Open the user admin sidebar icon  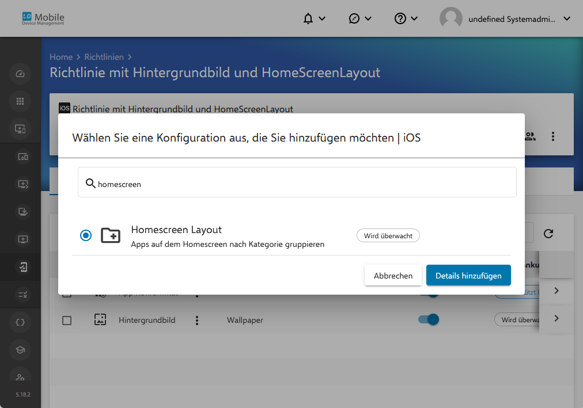tap(20, 376)
